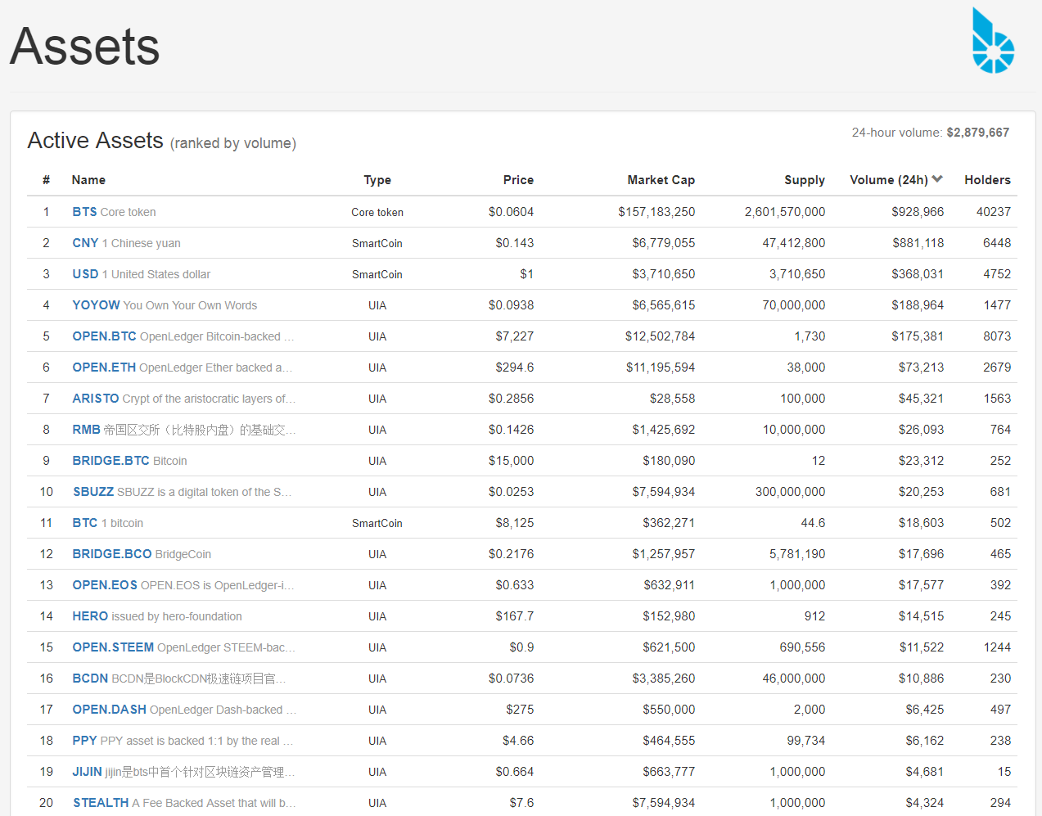The width and height of the screenshot is (1042, 816).
Task: Click the Active Assets heading
Action: (x=95, y=141)
